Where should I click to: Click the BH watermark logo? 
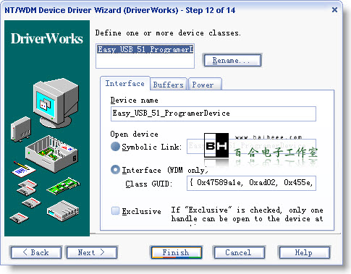pos(216,145)
